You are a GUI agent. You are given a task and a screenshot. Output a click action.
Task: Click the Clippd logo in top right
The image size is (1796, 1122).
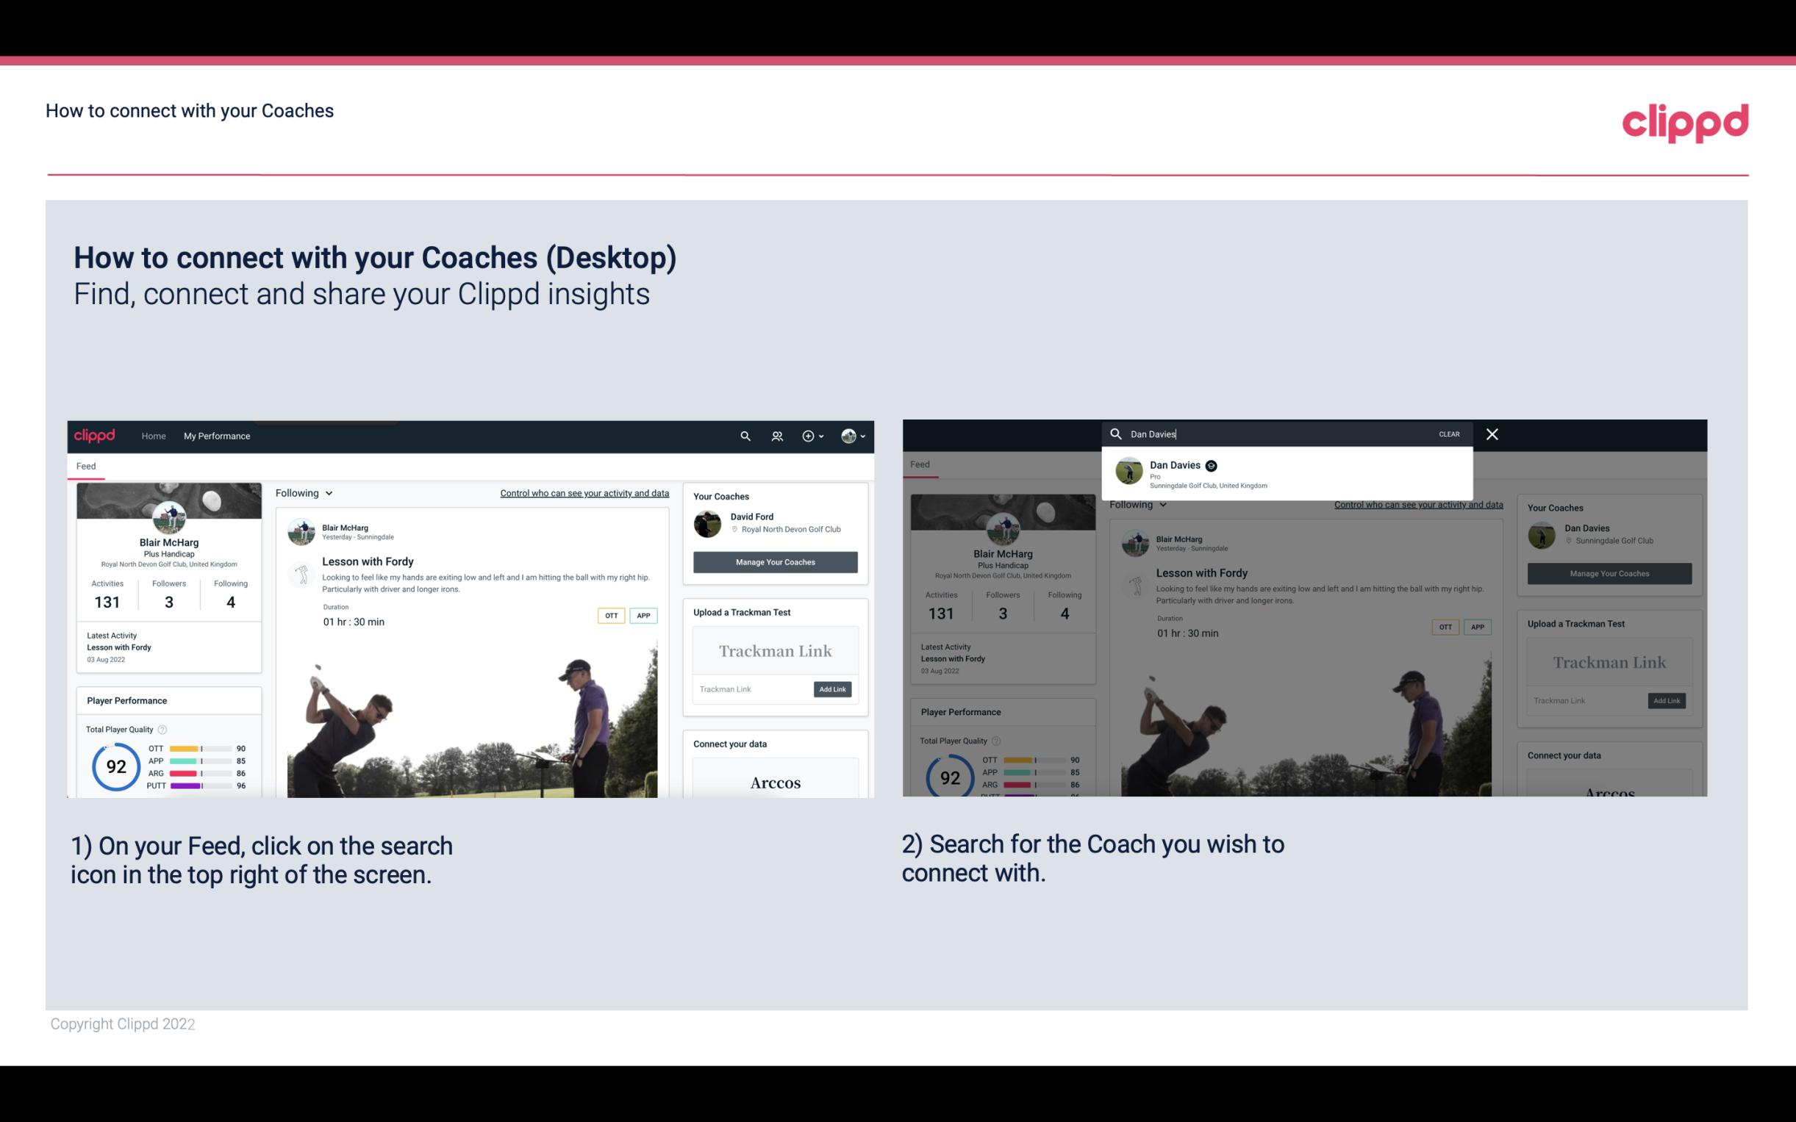point(1685,123)
